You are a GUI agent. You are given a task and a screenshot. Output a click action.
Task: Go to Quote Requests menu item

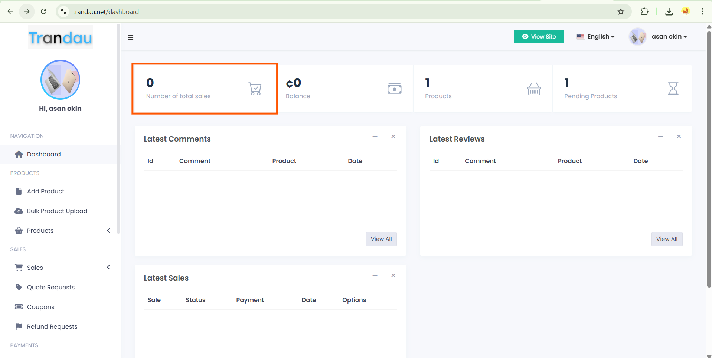tap(50, 287)
